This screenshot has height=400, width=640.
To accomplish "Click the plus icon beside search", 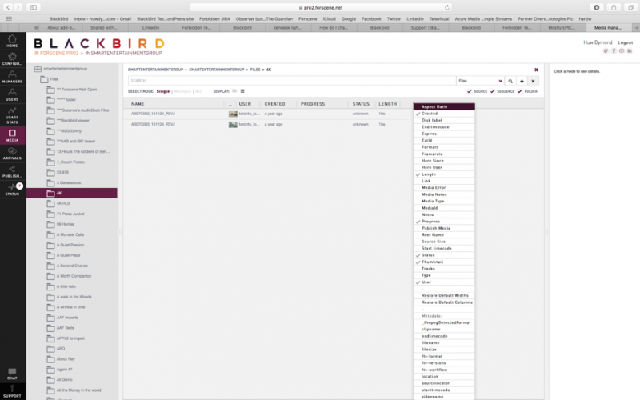I will pyautogui.click(x=522, y=81).
